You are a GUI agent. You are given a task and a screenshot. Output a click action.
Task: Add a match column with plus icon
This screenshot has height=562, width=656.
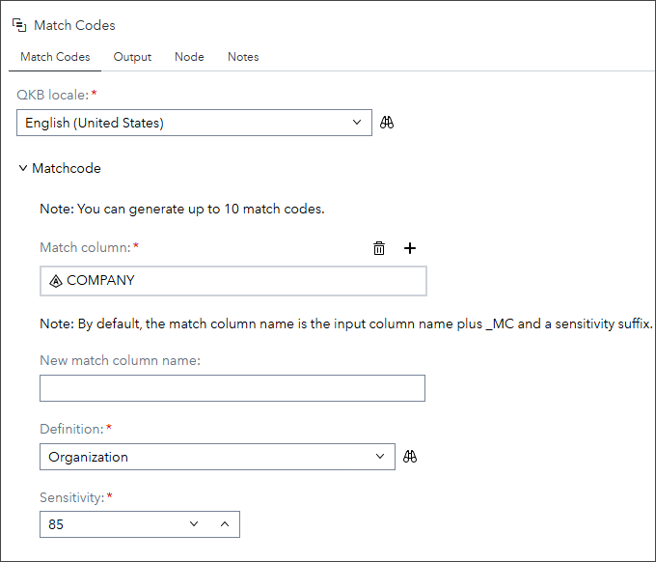coord(410,248)
